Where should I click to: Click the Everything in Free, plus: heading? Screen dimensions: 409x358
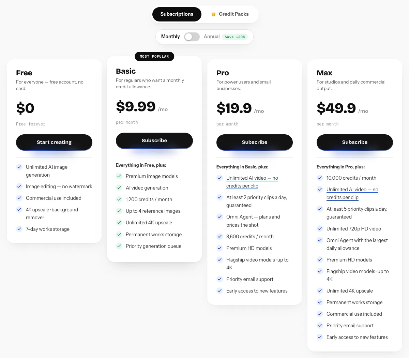coord(141,165)
